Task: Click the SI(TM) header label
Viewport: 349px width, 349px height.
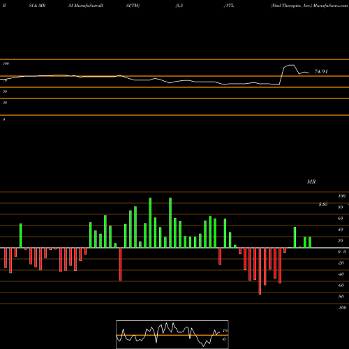Action: (x=133, y=6)
